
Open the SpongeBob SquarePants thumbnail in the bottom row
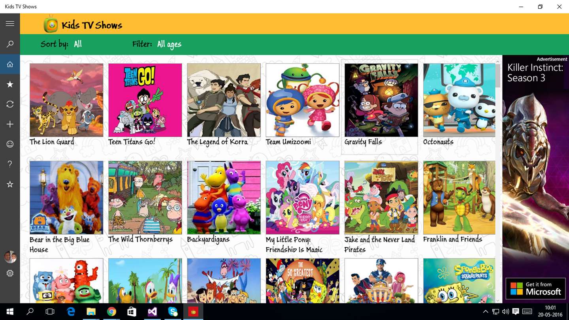459,280
